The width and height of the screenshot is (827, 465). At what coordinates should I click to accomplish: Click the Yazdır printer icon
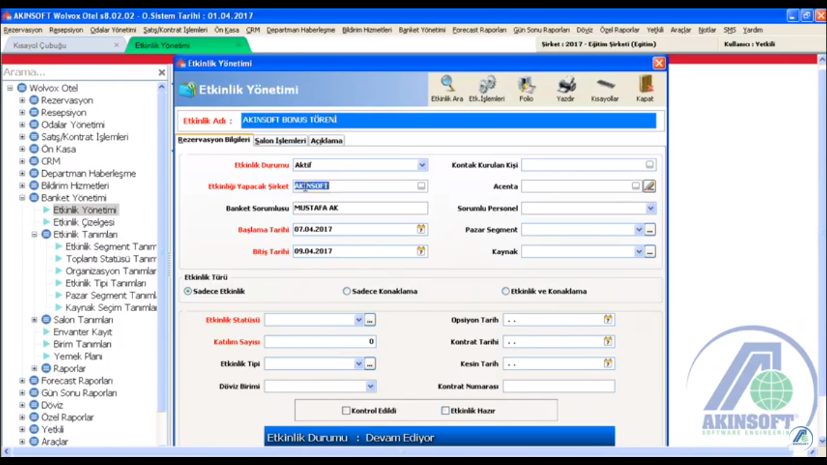[565, 88]
